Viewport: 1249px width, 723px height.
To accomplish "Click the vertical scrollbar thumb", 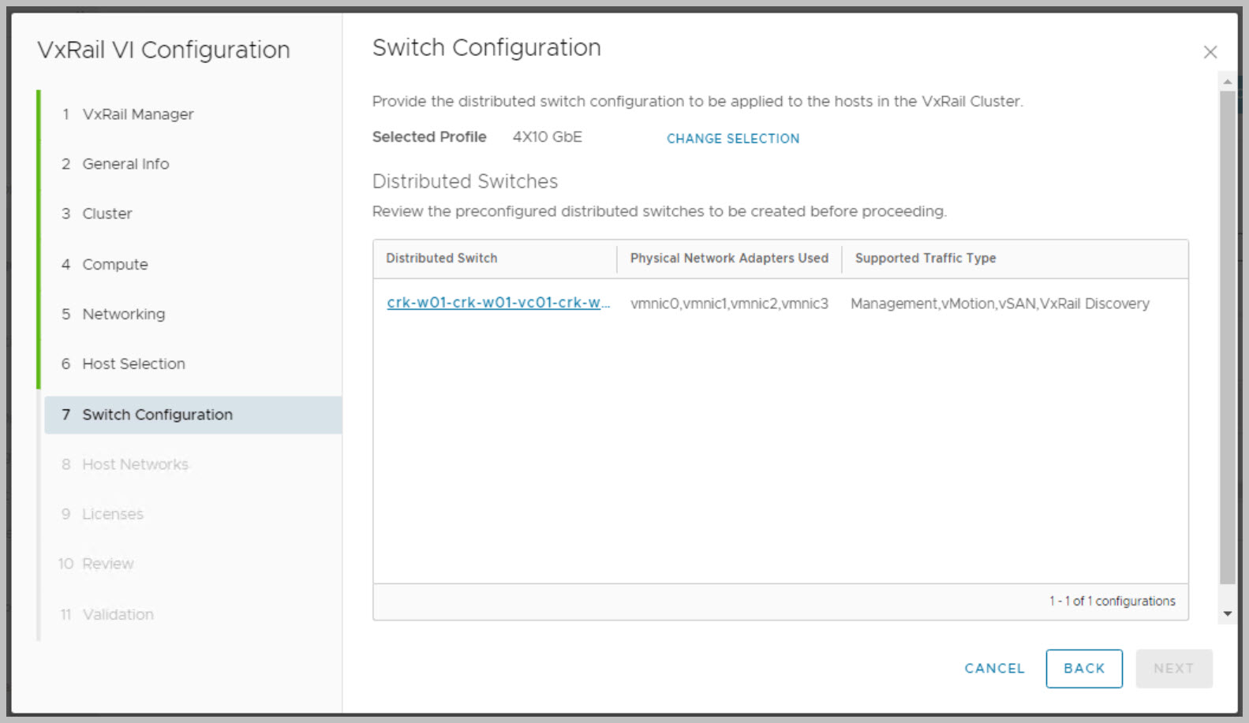I will click(1227, 337).
